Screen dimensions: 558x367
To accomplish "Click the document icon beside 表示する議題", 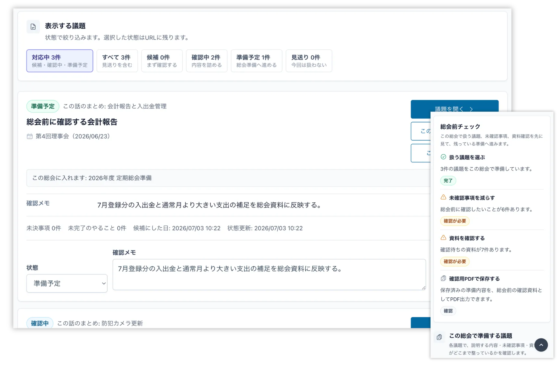I will [33, 27].
